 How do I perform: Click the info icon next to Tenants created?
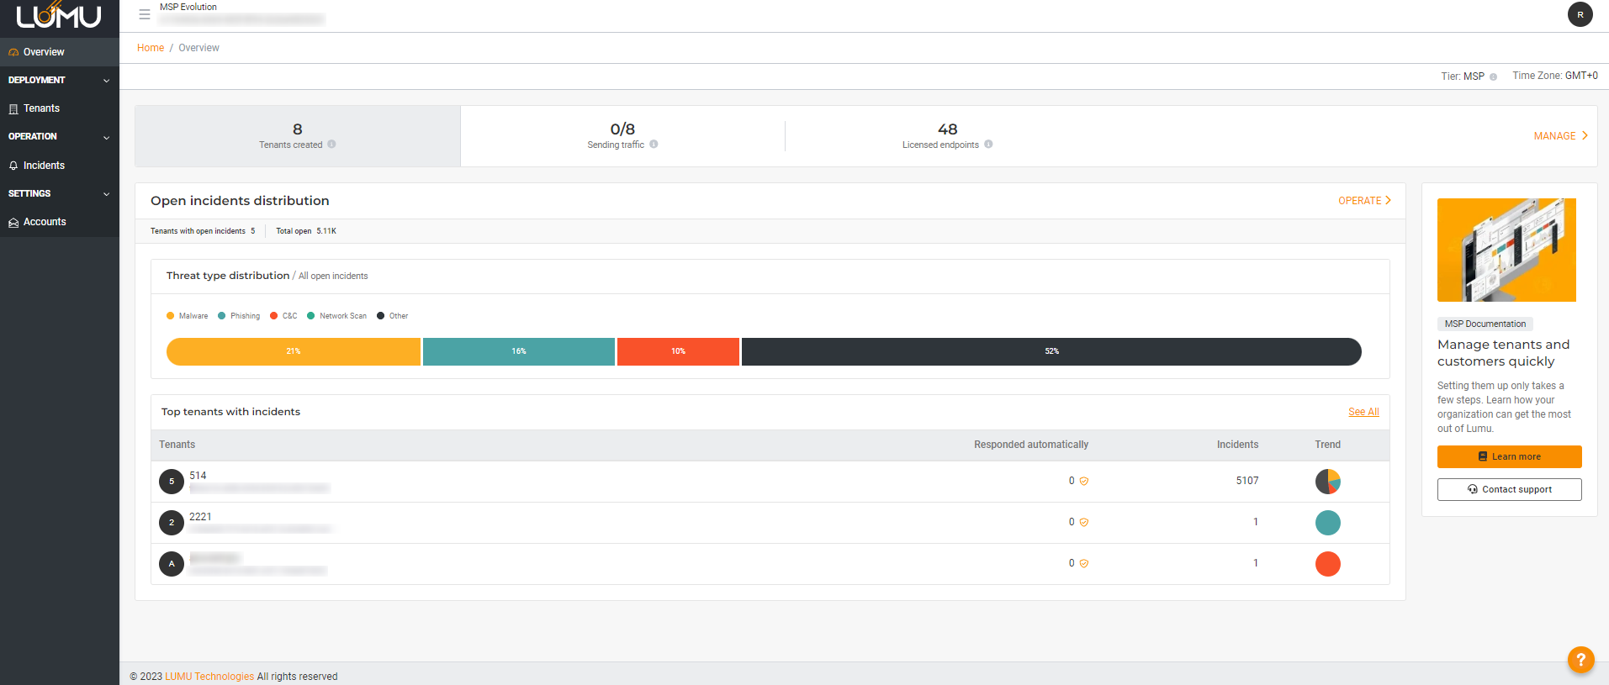click(332, 145)
